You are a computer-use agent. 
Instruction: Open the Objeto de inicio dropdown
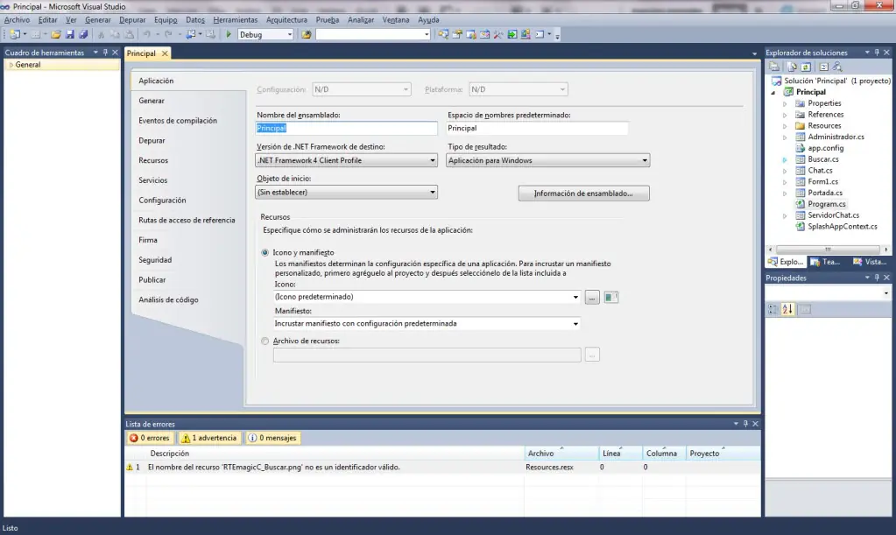point(433,193)
